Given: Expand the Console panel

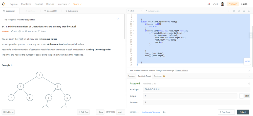Looking at the screenshot, I should [x=134, y=112].
